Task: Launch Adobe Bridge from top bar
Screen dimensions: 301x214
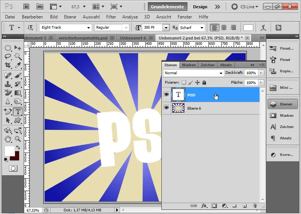Action: pos(26,7)
